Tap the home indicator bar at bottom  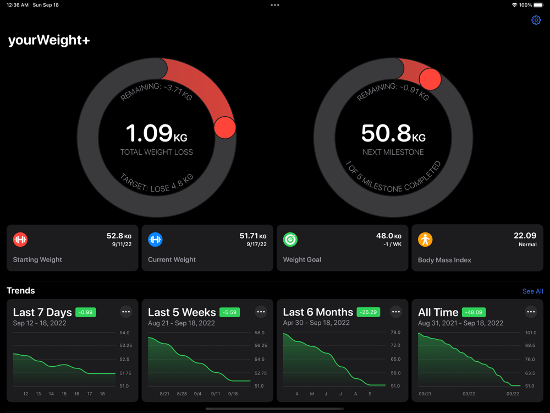pos(275,409)
